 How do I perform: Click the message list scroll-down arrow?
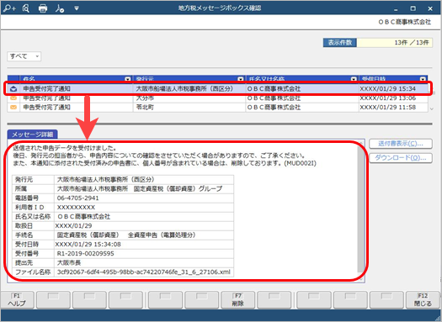432,109
